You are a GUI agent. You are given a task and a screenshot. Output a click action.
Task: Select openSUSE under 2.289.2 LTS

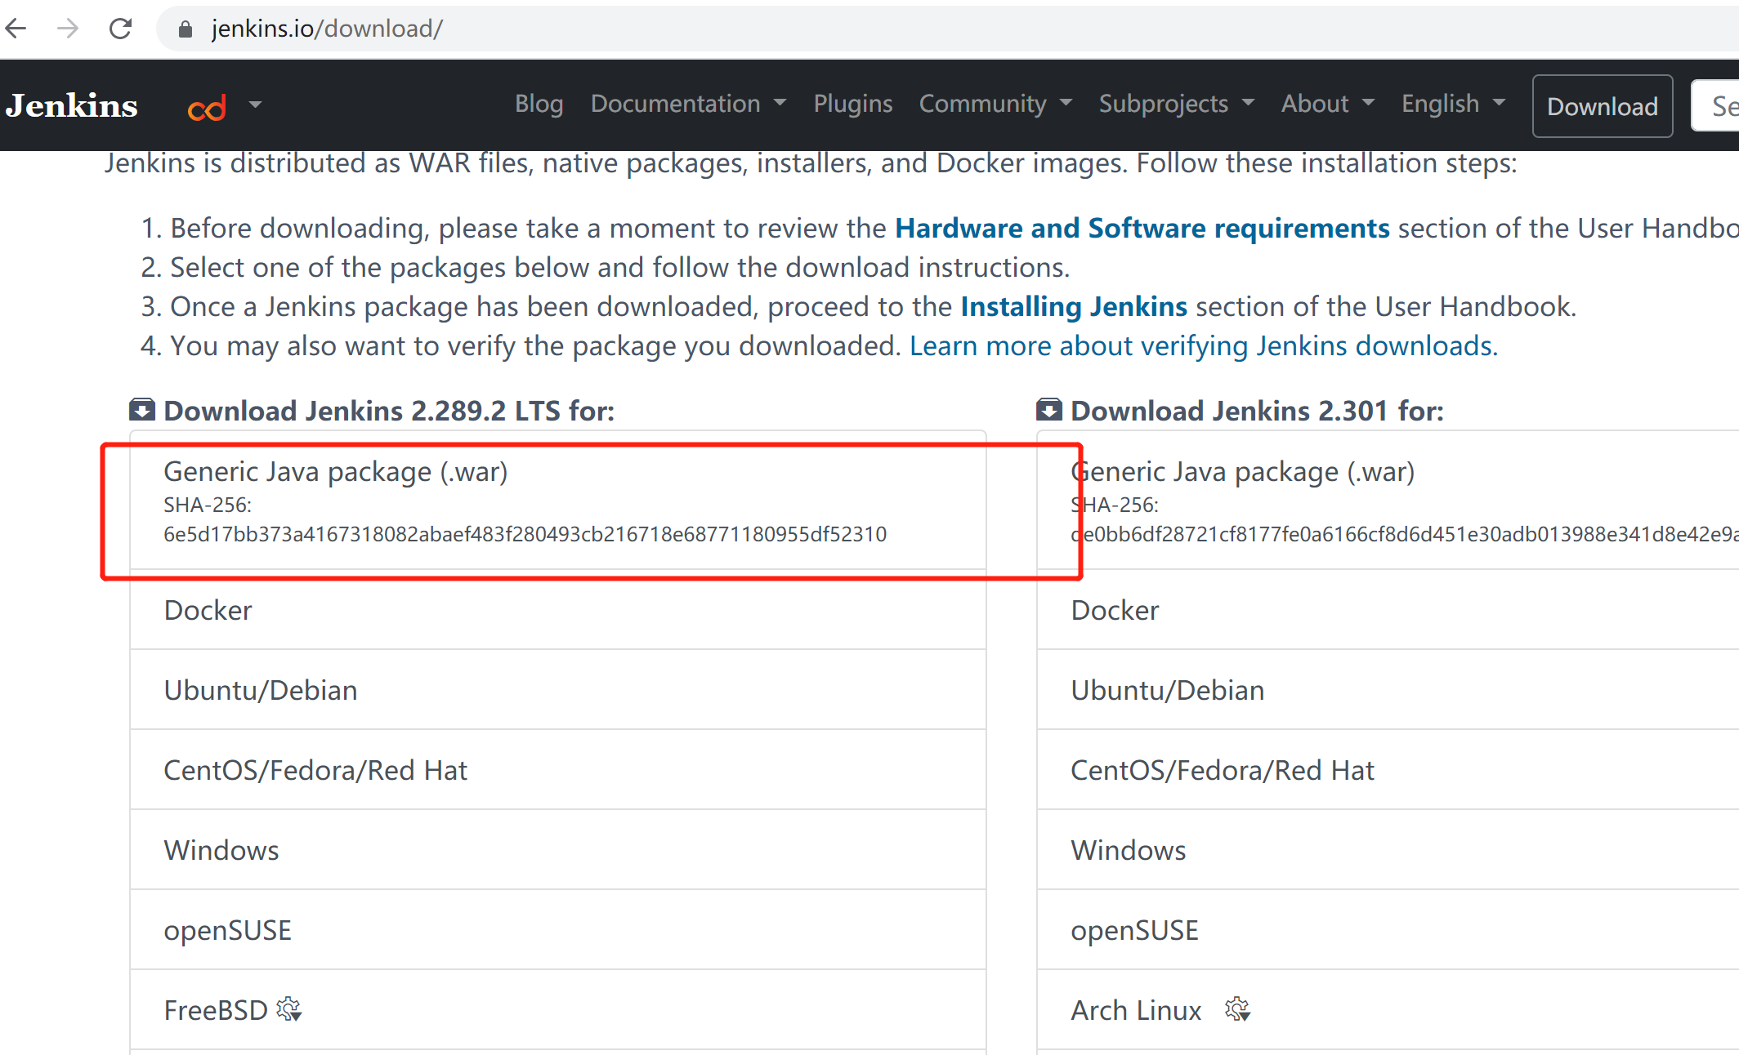(558, 930)
